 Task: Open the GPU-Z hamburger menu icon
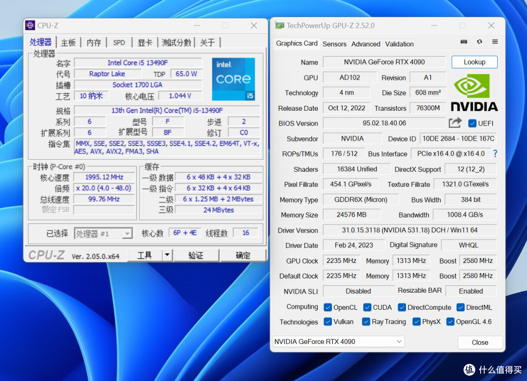click(495, 41)
